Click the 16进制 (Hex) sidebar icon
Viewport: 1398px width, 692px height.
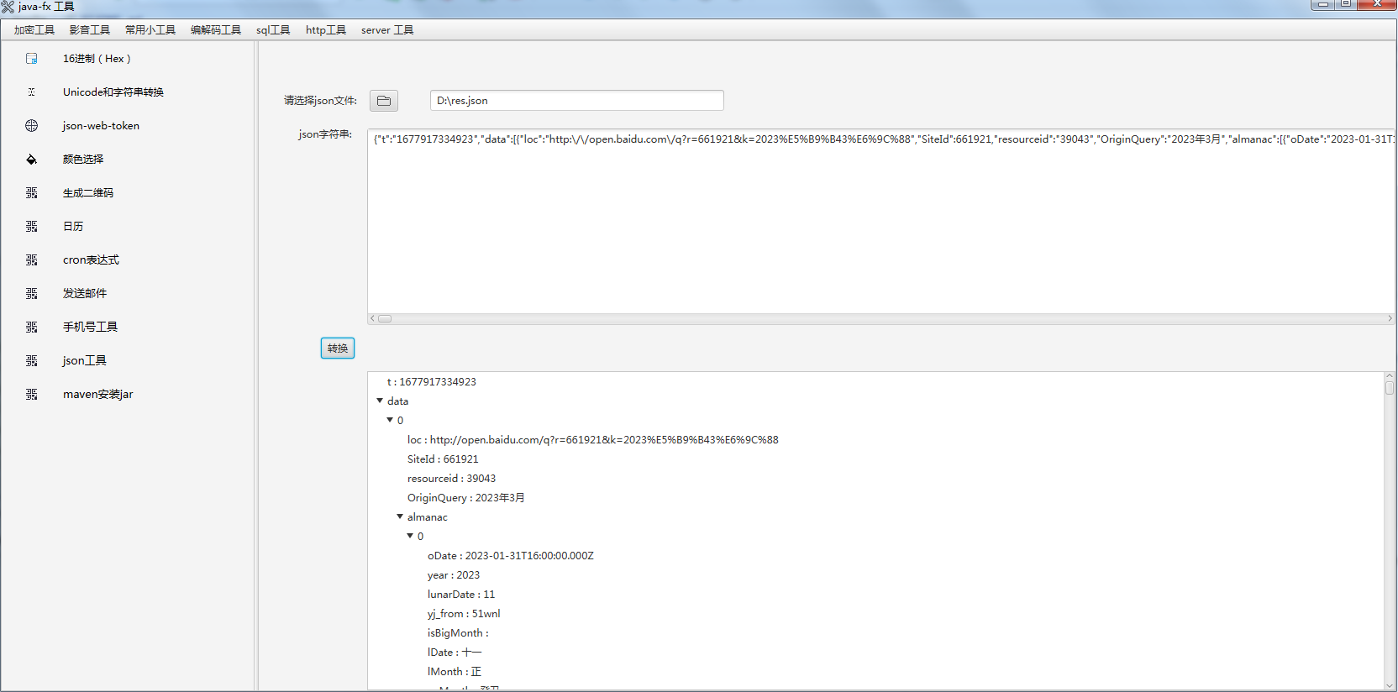tap(32, 59)
